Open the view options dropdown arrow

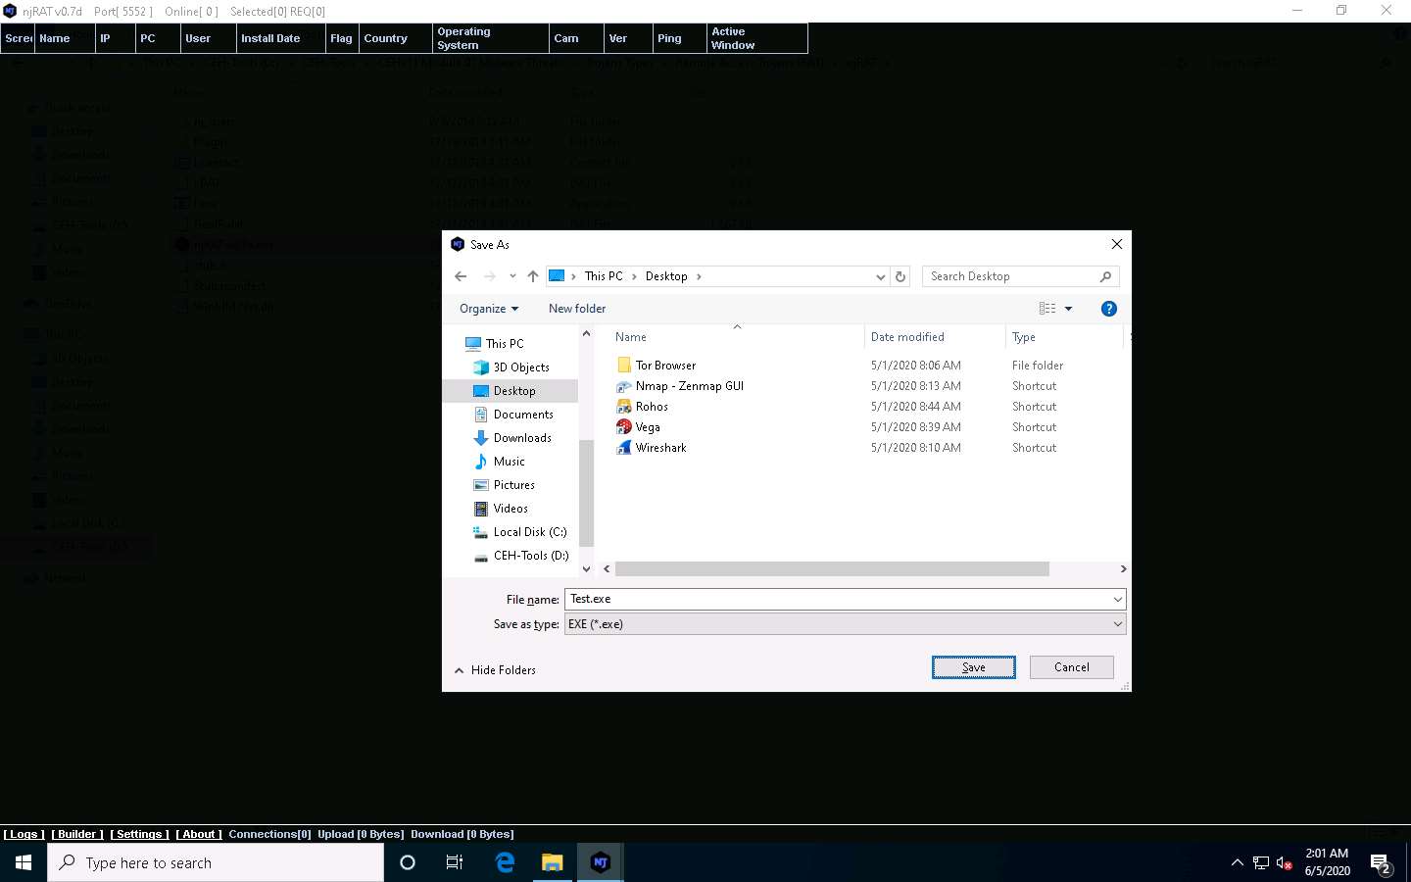pos(1068,309)
